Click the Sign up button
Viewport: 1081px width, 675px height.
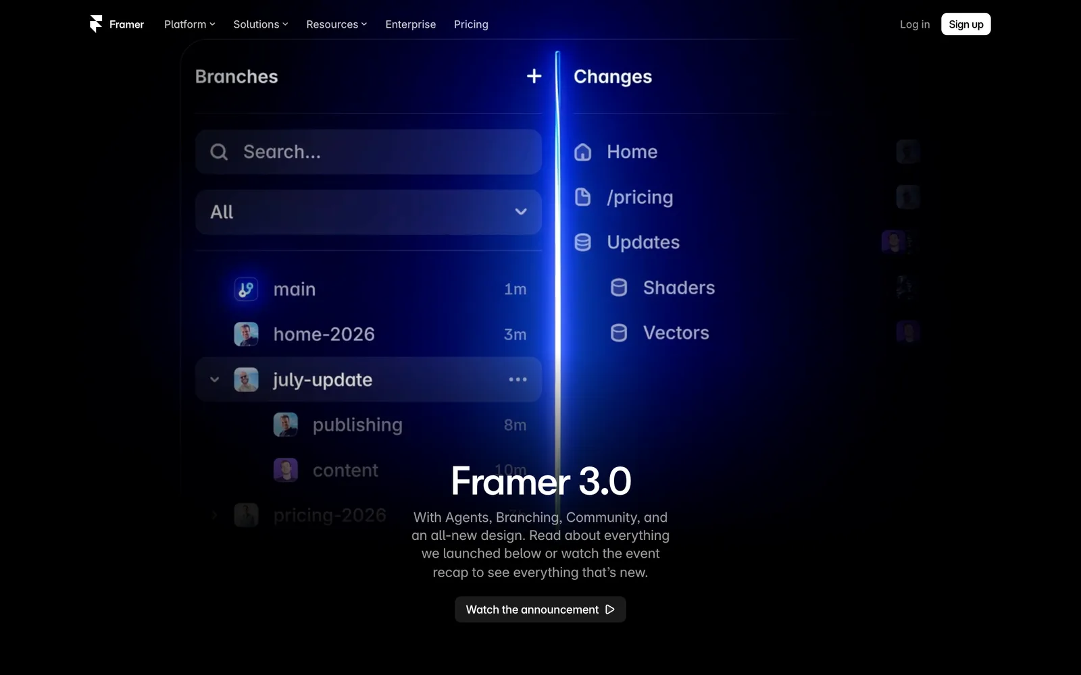pos(966,24)
